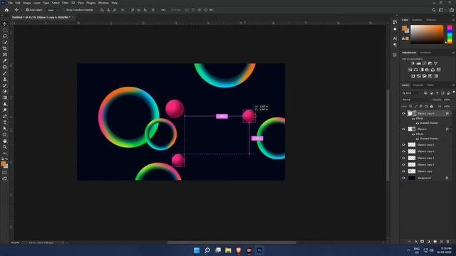The width and height of the screenshot is (456, 256).
Task: Filter layers by type layers
Action: (x=437, y=93)
